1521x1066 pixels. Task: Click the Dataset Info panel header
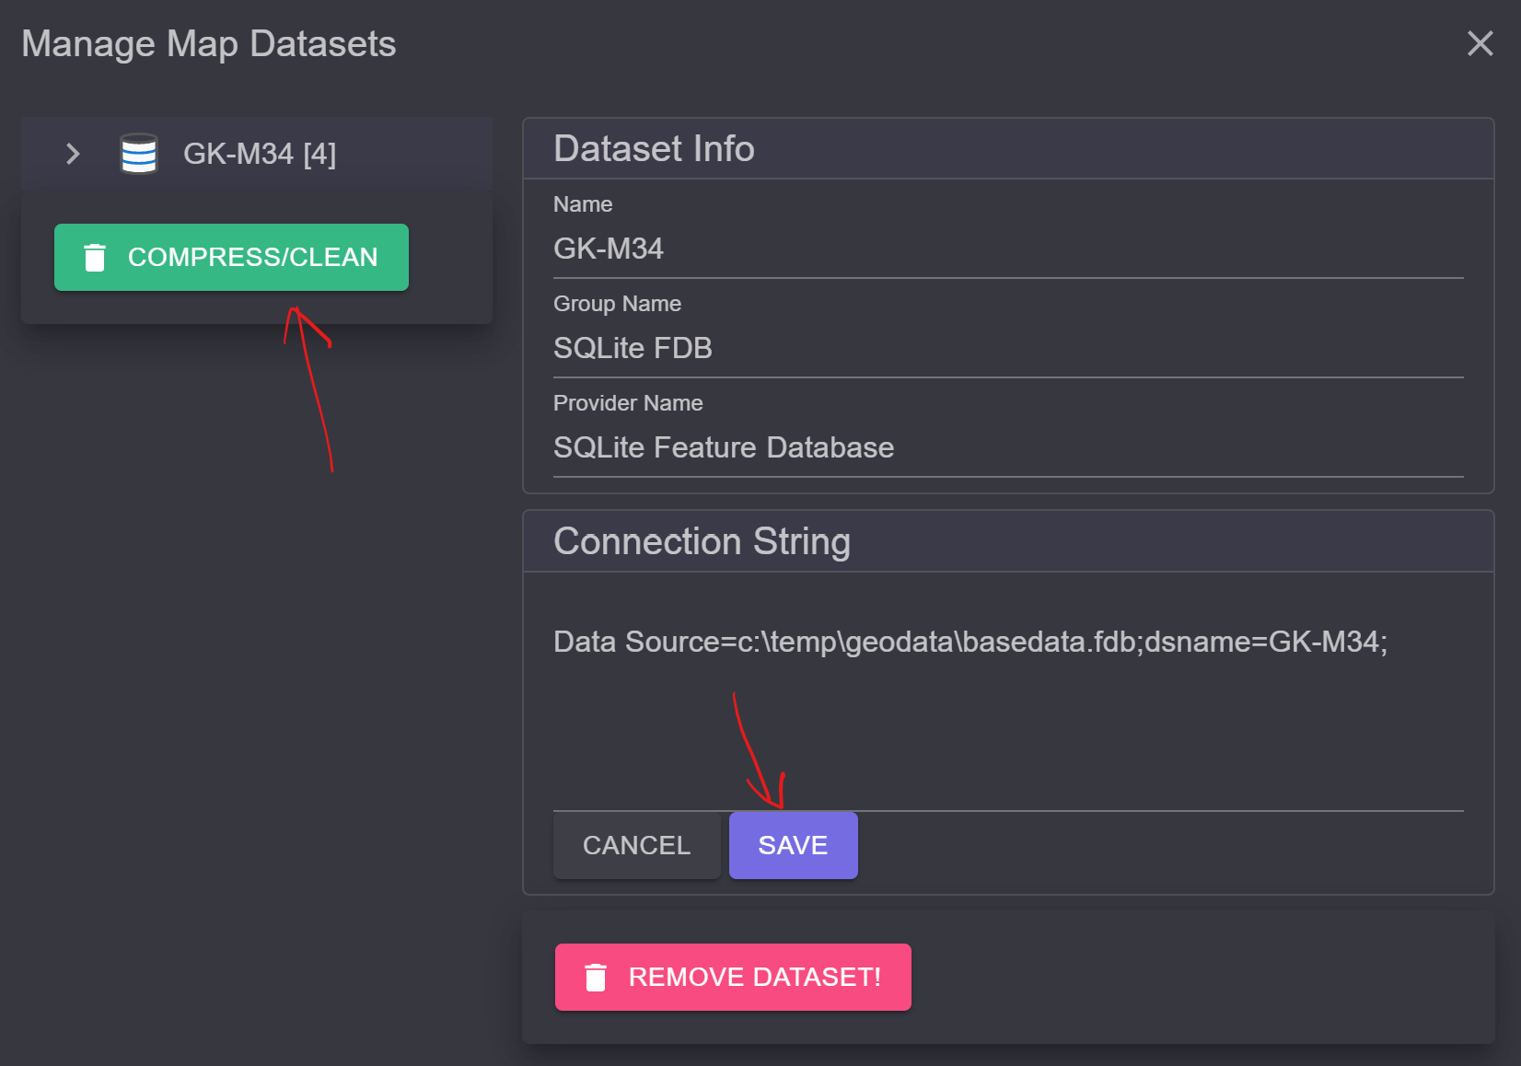[x=1008, y=149]
